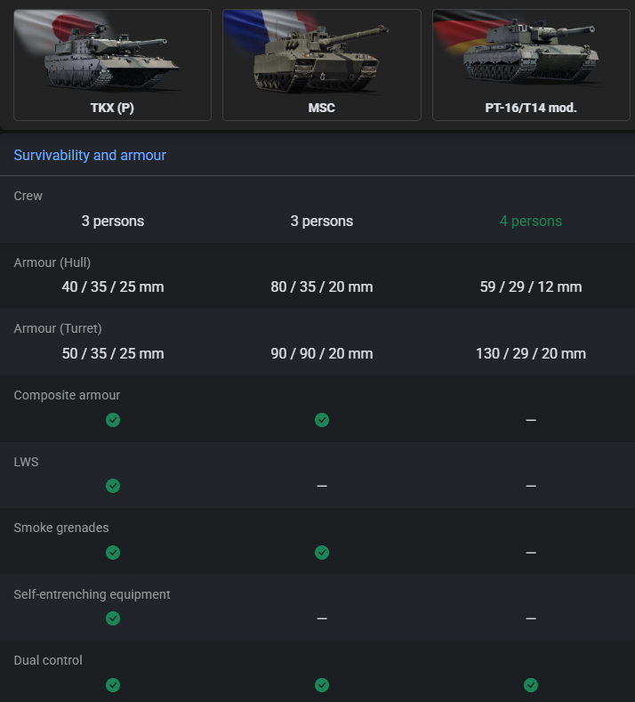Click the Smoke grenades row label
Viewport: 635px width, 702px height.
(x=61, y=528)
